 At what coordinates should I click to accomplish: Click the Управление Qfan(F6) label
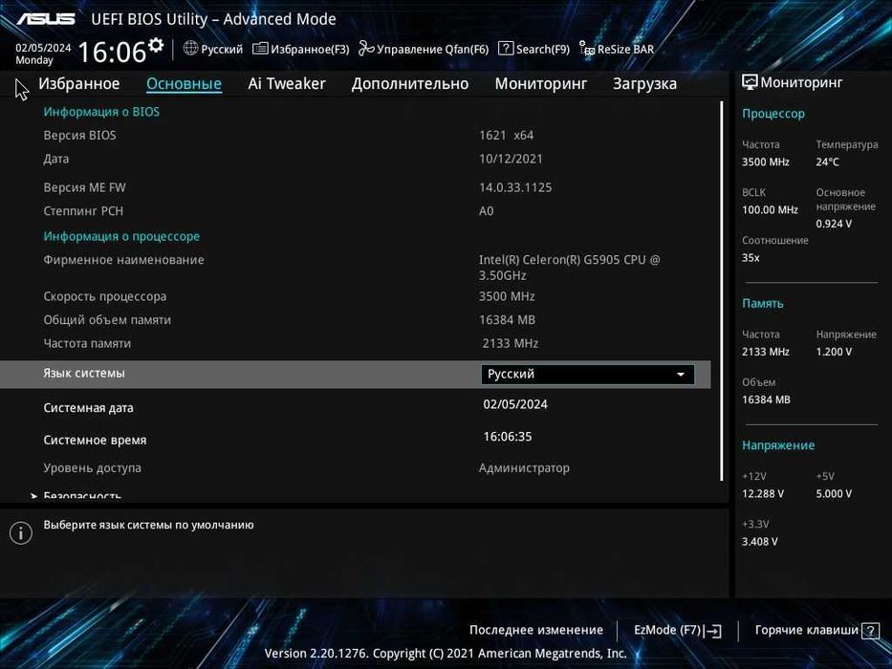432,49
